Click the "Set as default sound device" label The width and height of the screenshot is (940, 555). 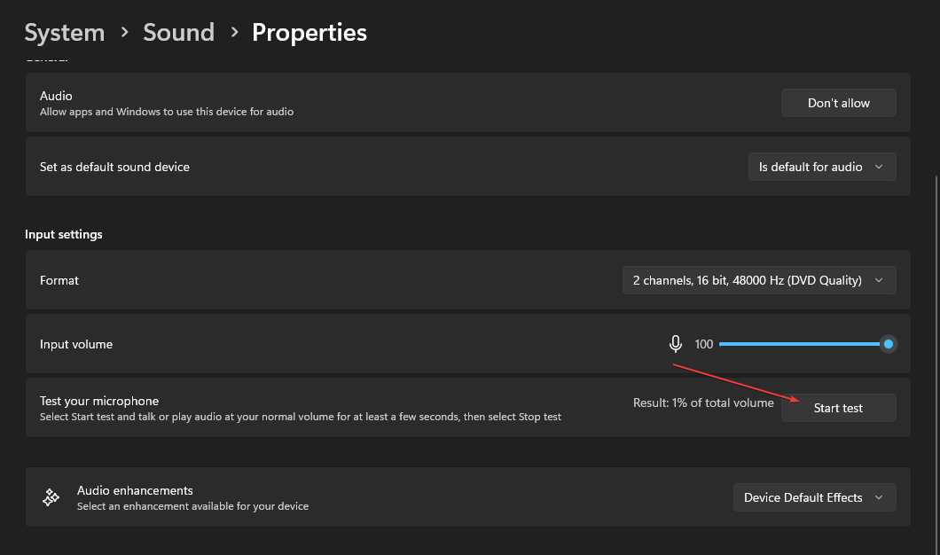pyautogui.click(x=114, y=167)
